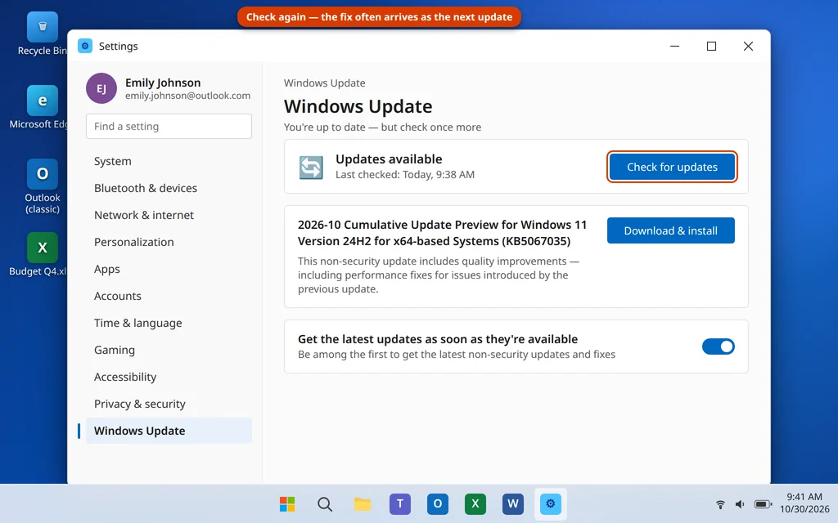Click the Windows Update breadcrumb
Viewport: 838px width, 523px height.
tap(324, 83)
